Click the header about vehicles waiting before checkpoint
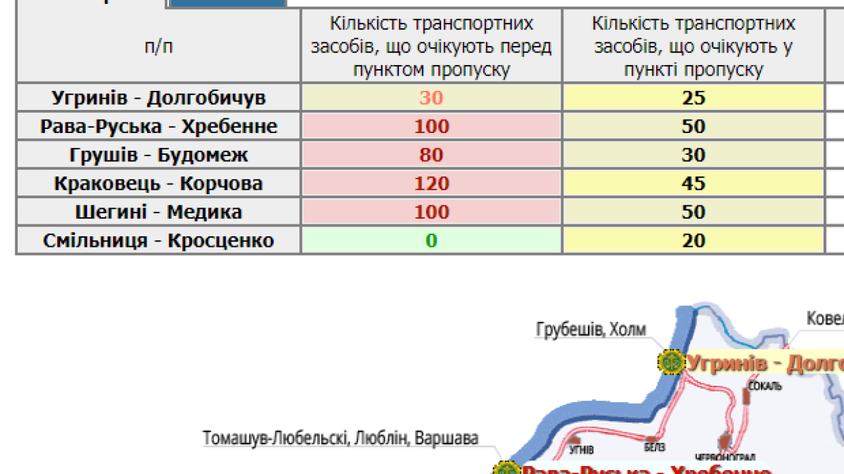 pyautogui.click(x=431, y=46)
